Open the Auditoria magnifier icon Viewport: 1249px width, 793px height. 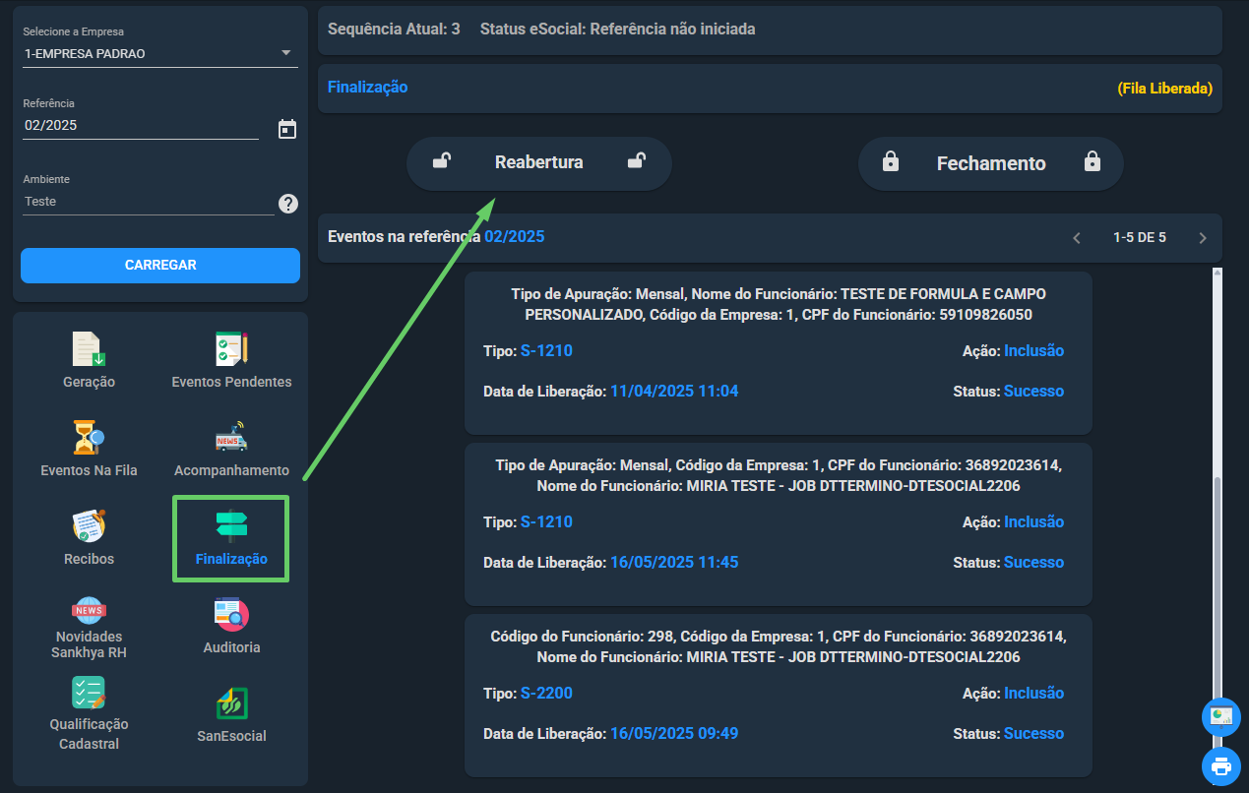pos(231,615)
